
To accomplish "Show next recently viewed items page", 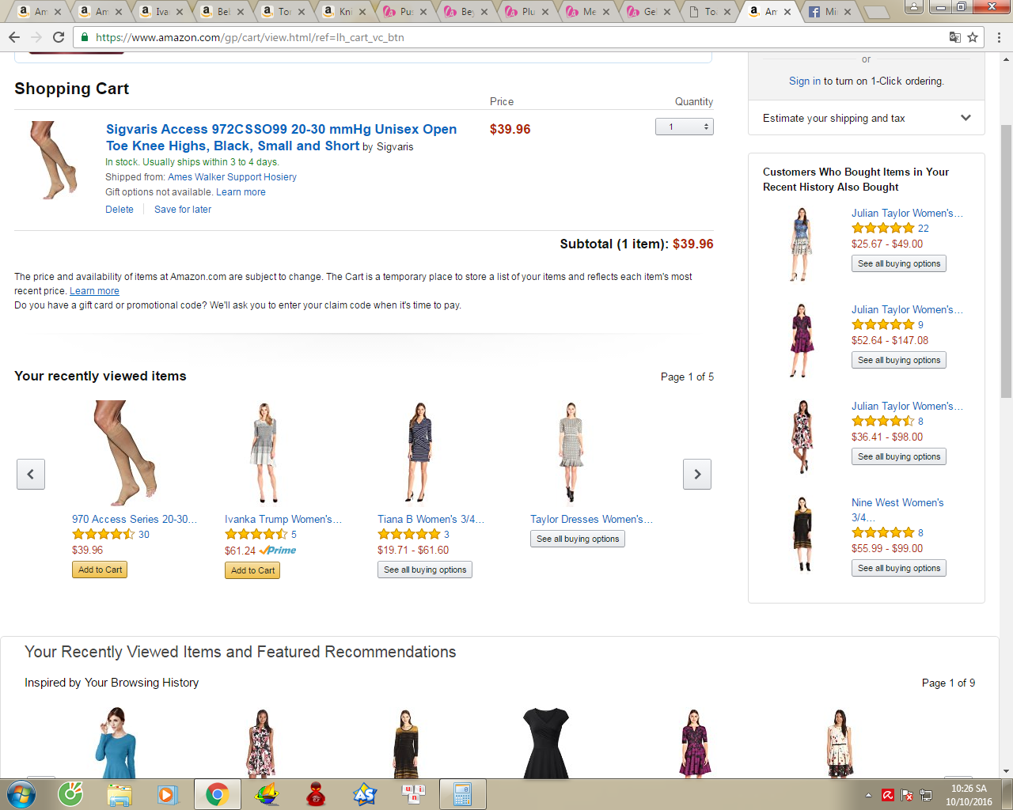I will 696,474.
